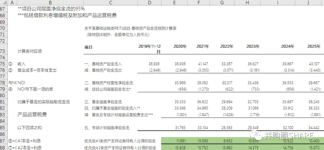Screen dimensions: 324x150
Task: Click the '2023年' heading cell
Action: click(253, 47)
